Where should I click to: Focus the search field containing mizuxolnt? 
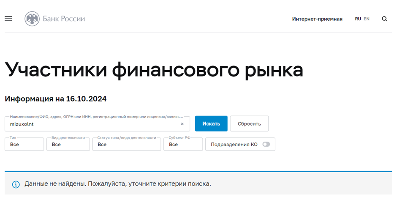97,124
